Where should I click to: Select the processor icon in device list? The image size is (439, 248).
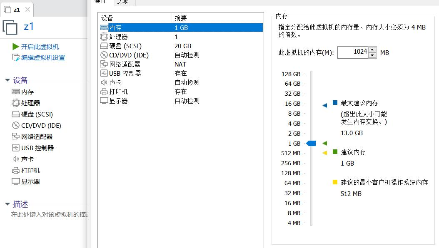[104, 37]
